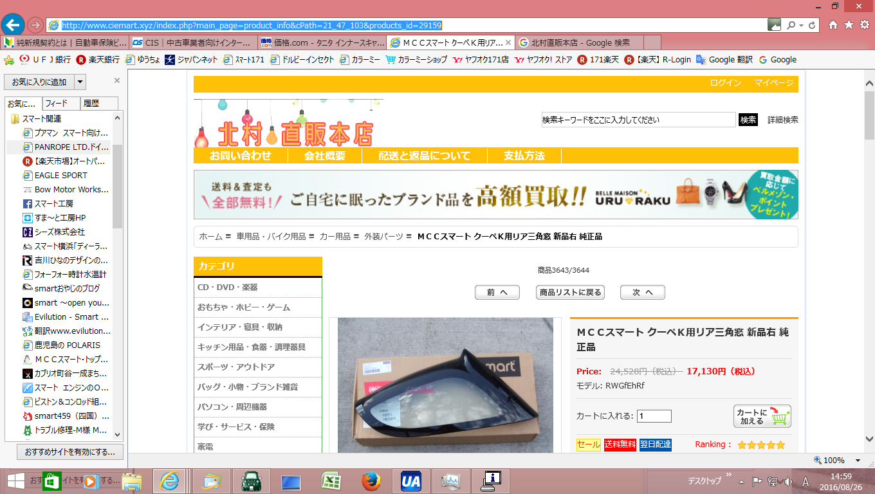Click the rear quarter window product photo
The image size is (875, 494).
445,385
